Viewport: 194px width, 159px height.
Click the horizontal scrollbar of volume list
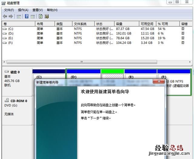[x=81, y=62]
